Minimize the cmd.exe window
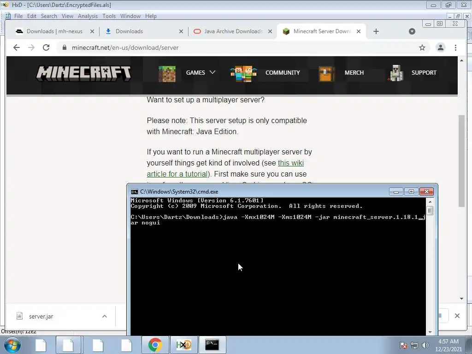 (x=396, y=192)
